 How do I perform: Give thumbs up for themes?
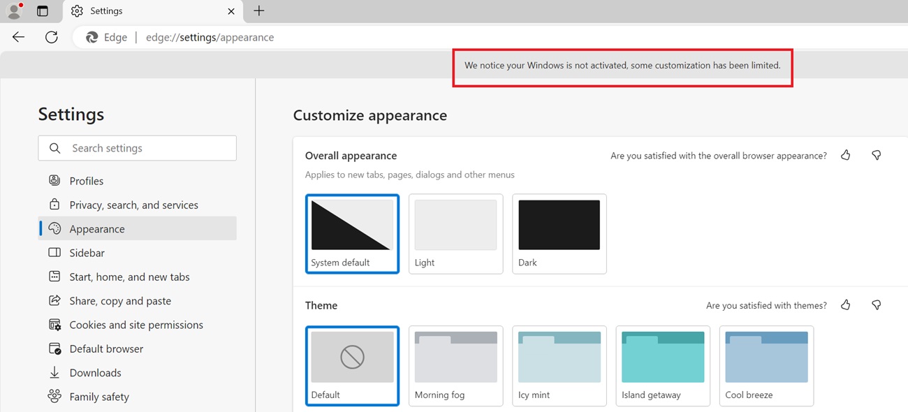pyautogui.click(x=846, y=305)
